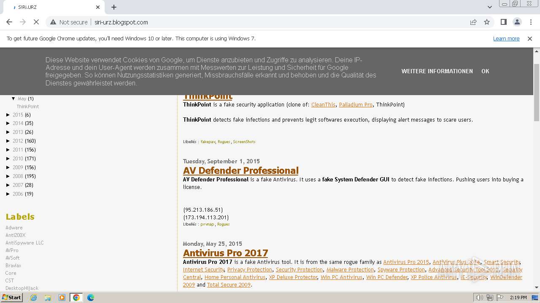Open Internet Security link

tap(204, 270)
